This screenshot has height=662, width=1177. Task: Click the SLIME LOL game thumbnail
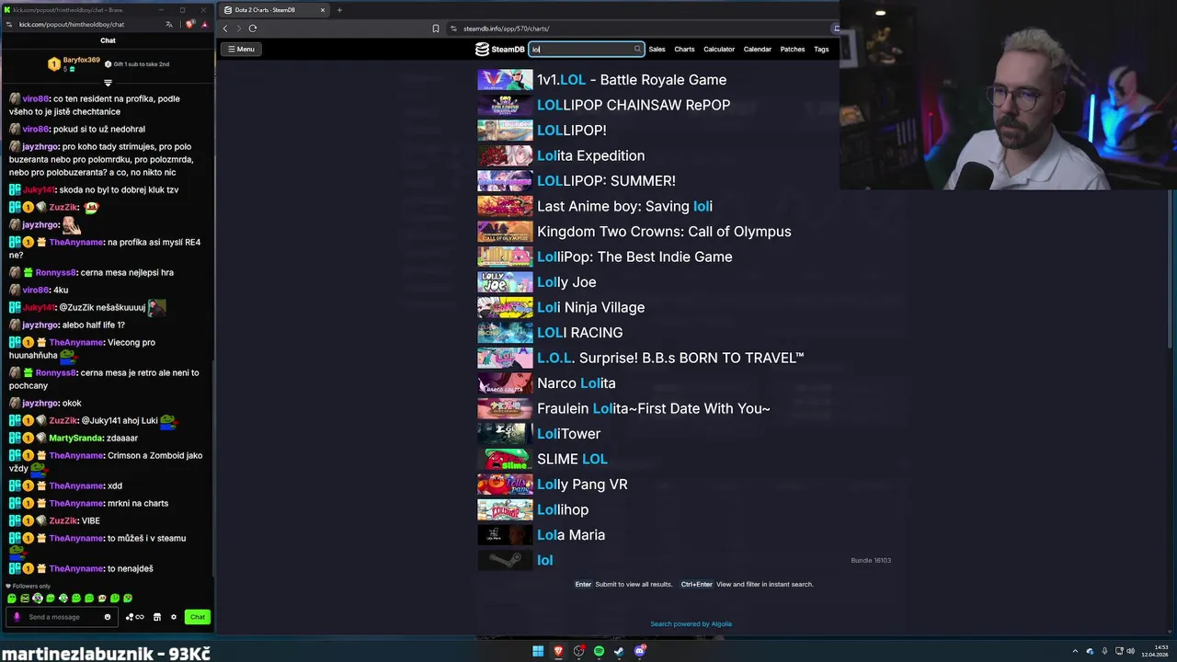(x=505, y=459)
